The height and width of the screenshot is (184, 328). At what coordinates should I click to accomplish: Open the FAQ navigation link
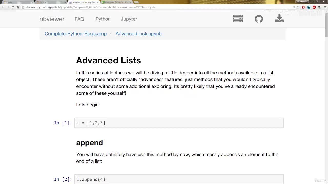pyautogui.click(x=79, y=19)
